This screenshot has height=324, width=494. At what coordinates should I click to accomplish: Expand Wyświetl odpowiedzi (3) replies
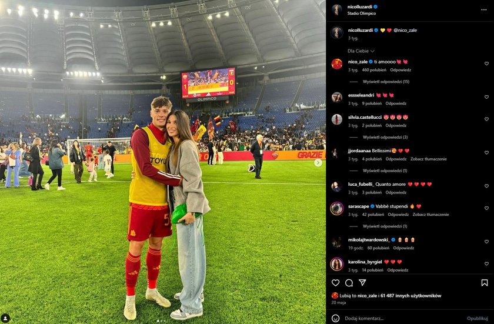(x=385, y=137)
